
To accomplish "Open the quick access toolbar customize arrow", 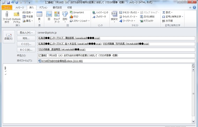I will click(x=29, y=3).
